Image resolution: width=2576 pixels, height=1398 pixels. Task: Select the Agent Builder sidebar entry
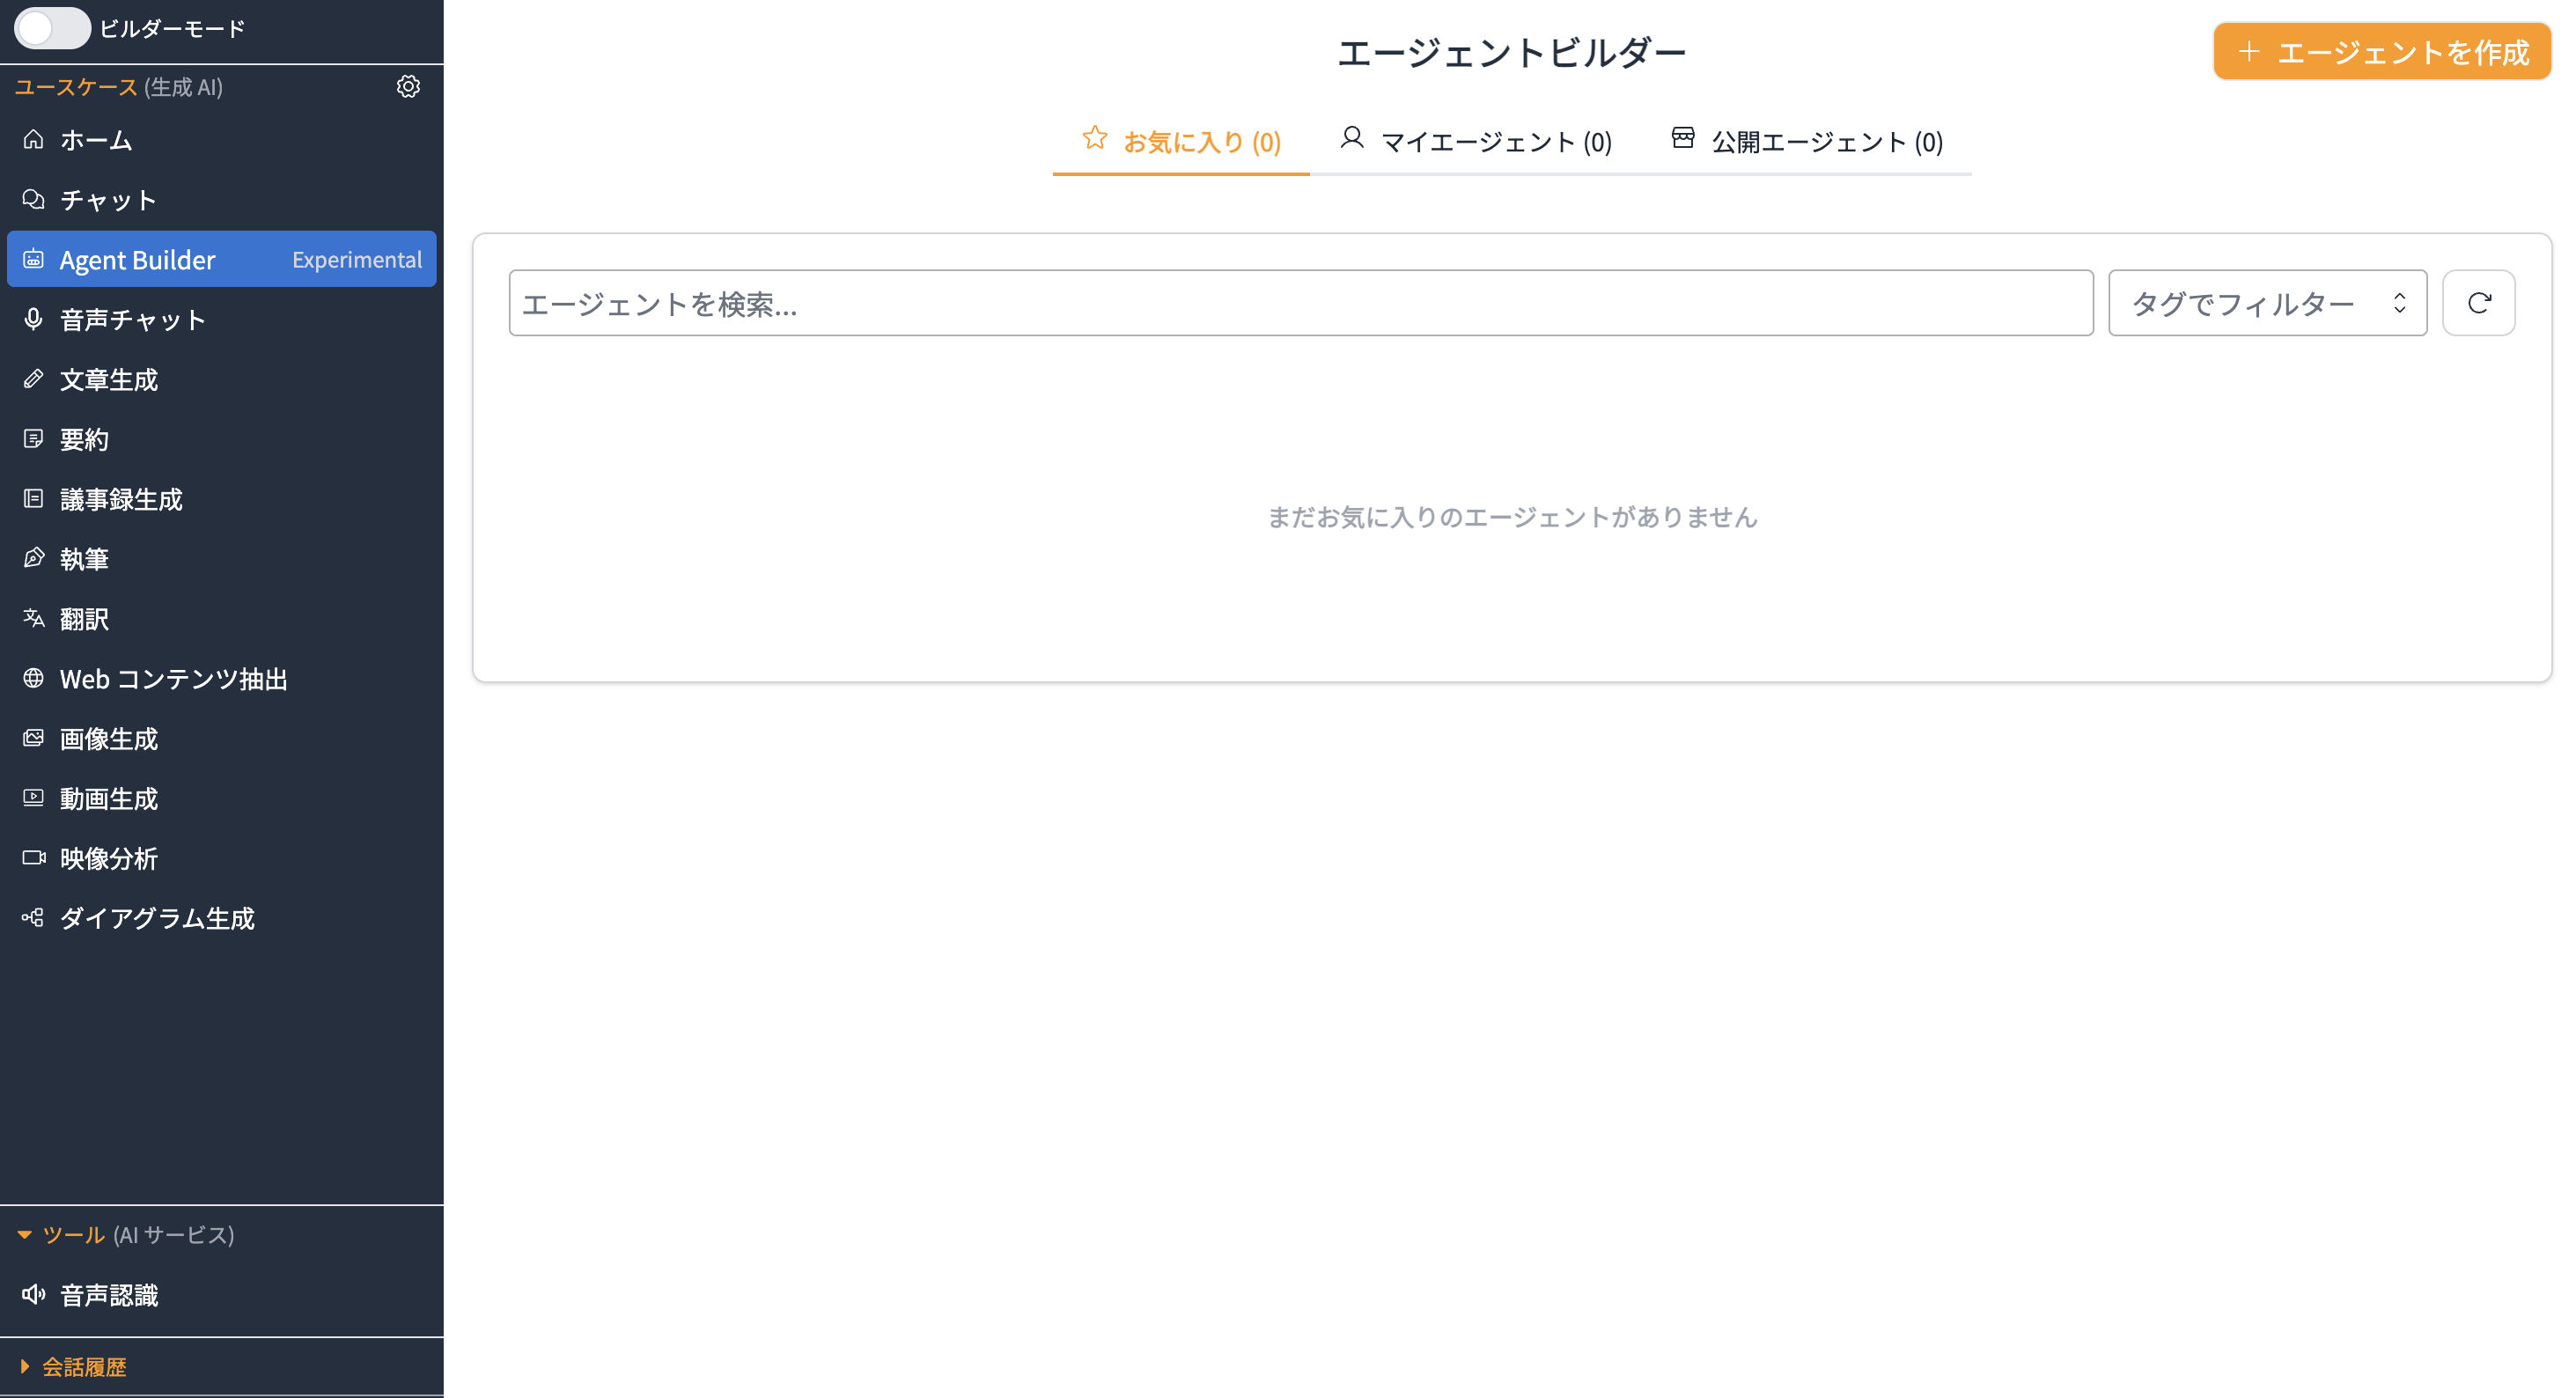[136, 259]
